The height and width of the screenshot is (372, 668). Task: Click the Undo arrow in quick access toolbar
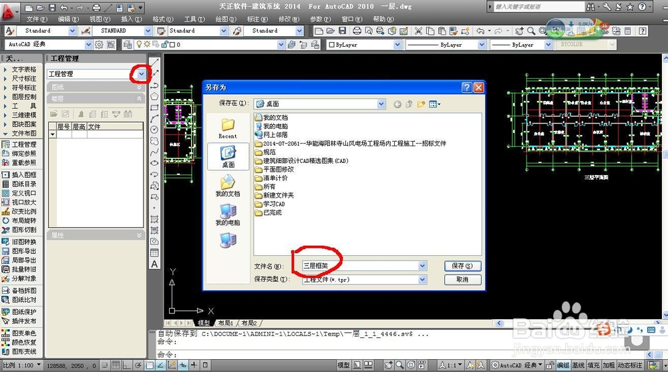(x=64, y=7)
